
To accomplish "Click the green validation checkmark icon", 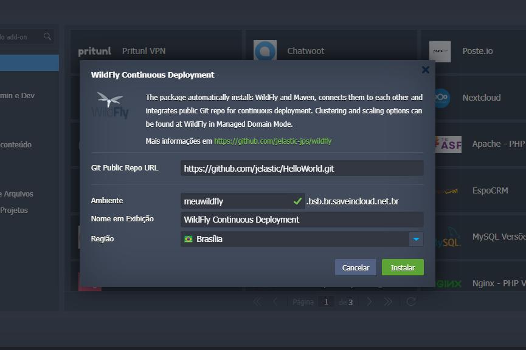I will [297, 201].
